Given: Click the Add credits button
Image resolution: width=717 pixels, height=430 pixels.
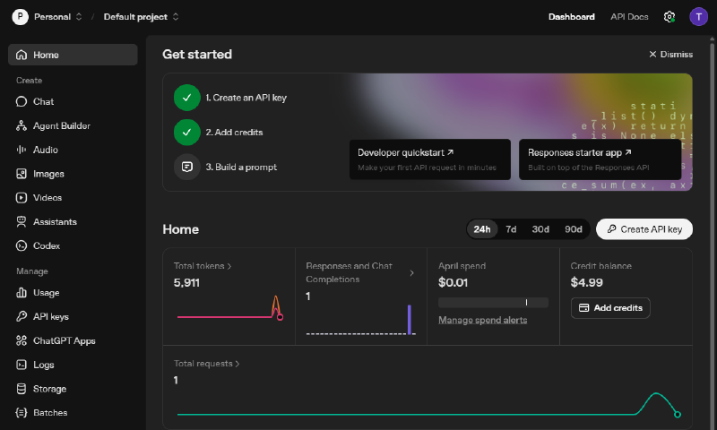Looking at the screenshot, I should click(x=610, y=308).
